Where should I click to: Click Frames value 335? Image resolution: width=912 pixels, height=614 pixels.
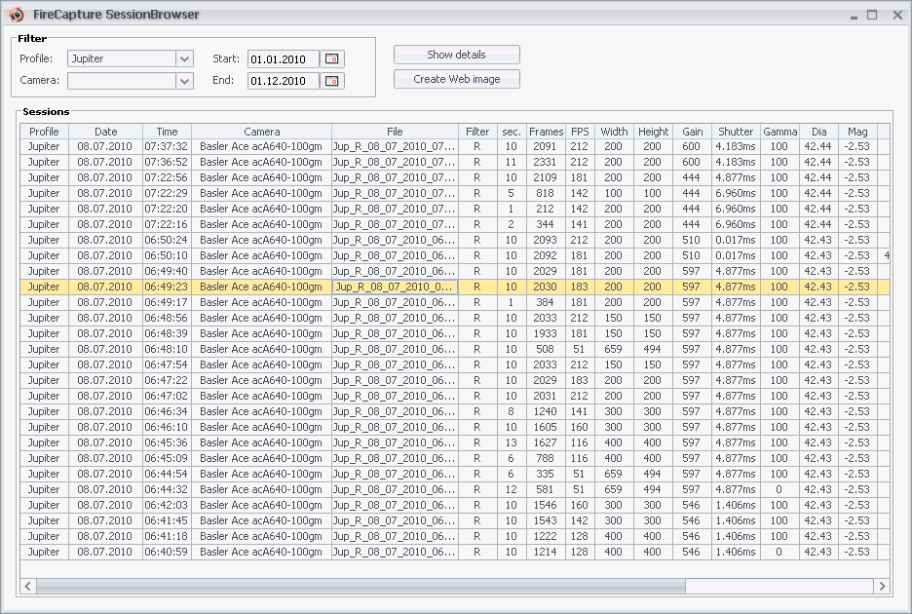pyautogui.click(x=545, y=474)
